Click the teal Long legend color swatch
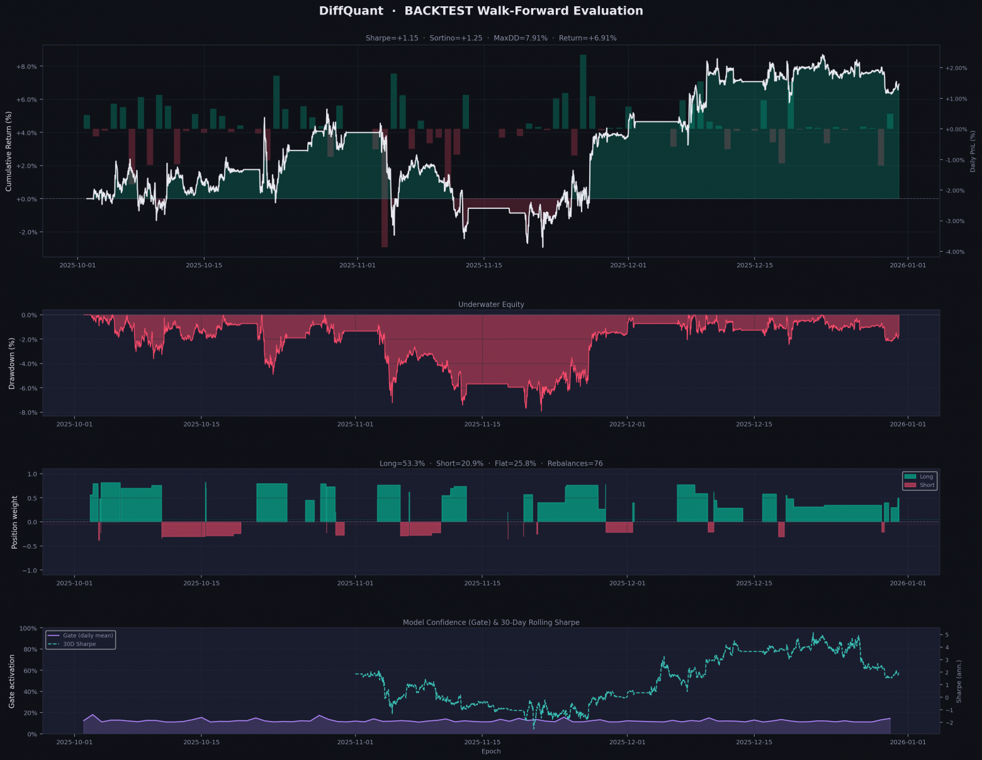This screenshot has width=982, height=760. 911,476
